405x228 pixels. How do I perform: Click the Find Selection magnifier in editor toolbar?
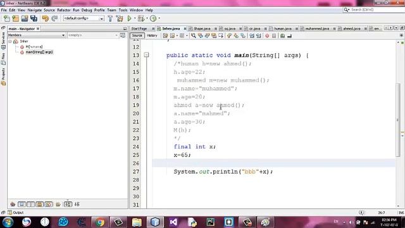(x=193, y=35)
